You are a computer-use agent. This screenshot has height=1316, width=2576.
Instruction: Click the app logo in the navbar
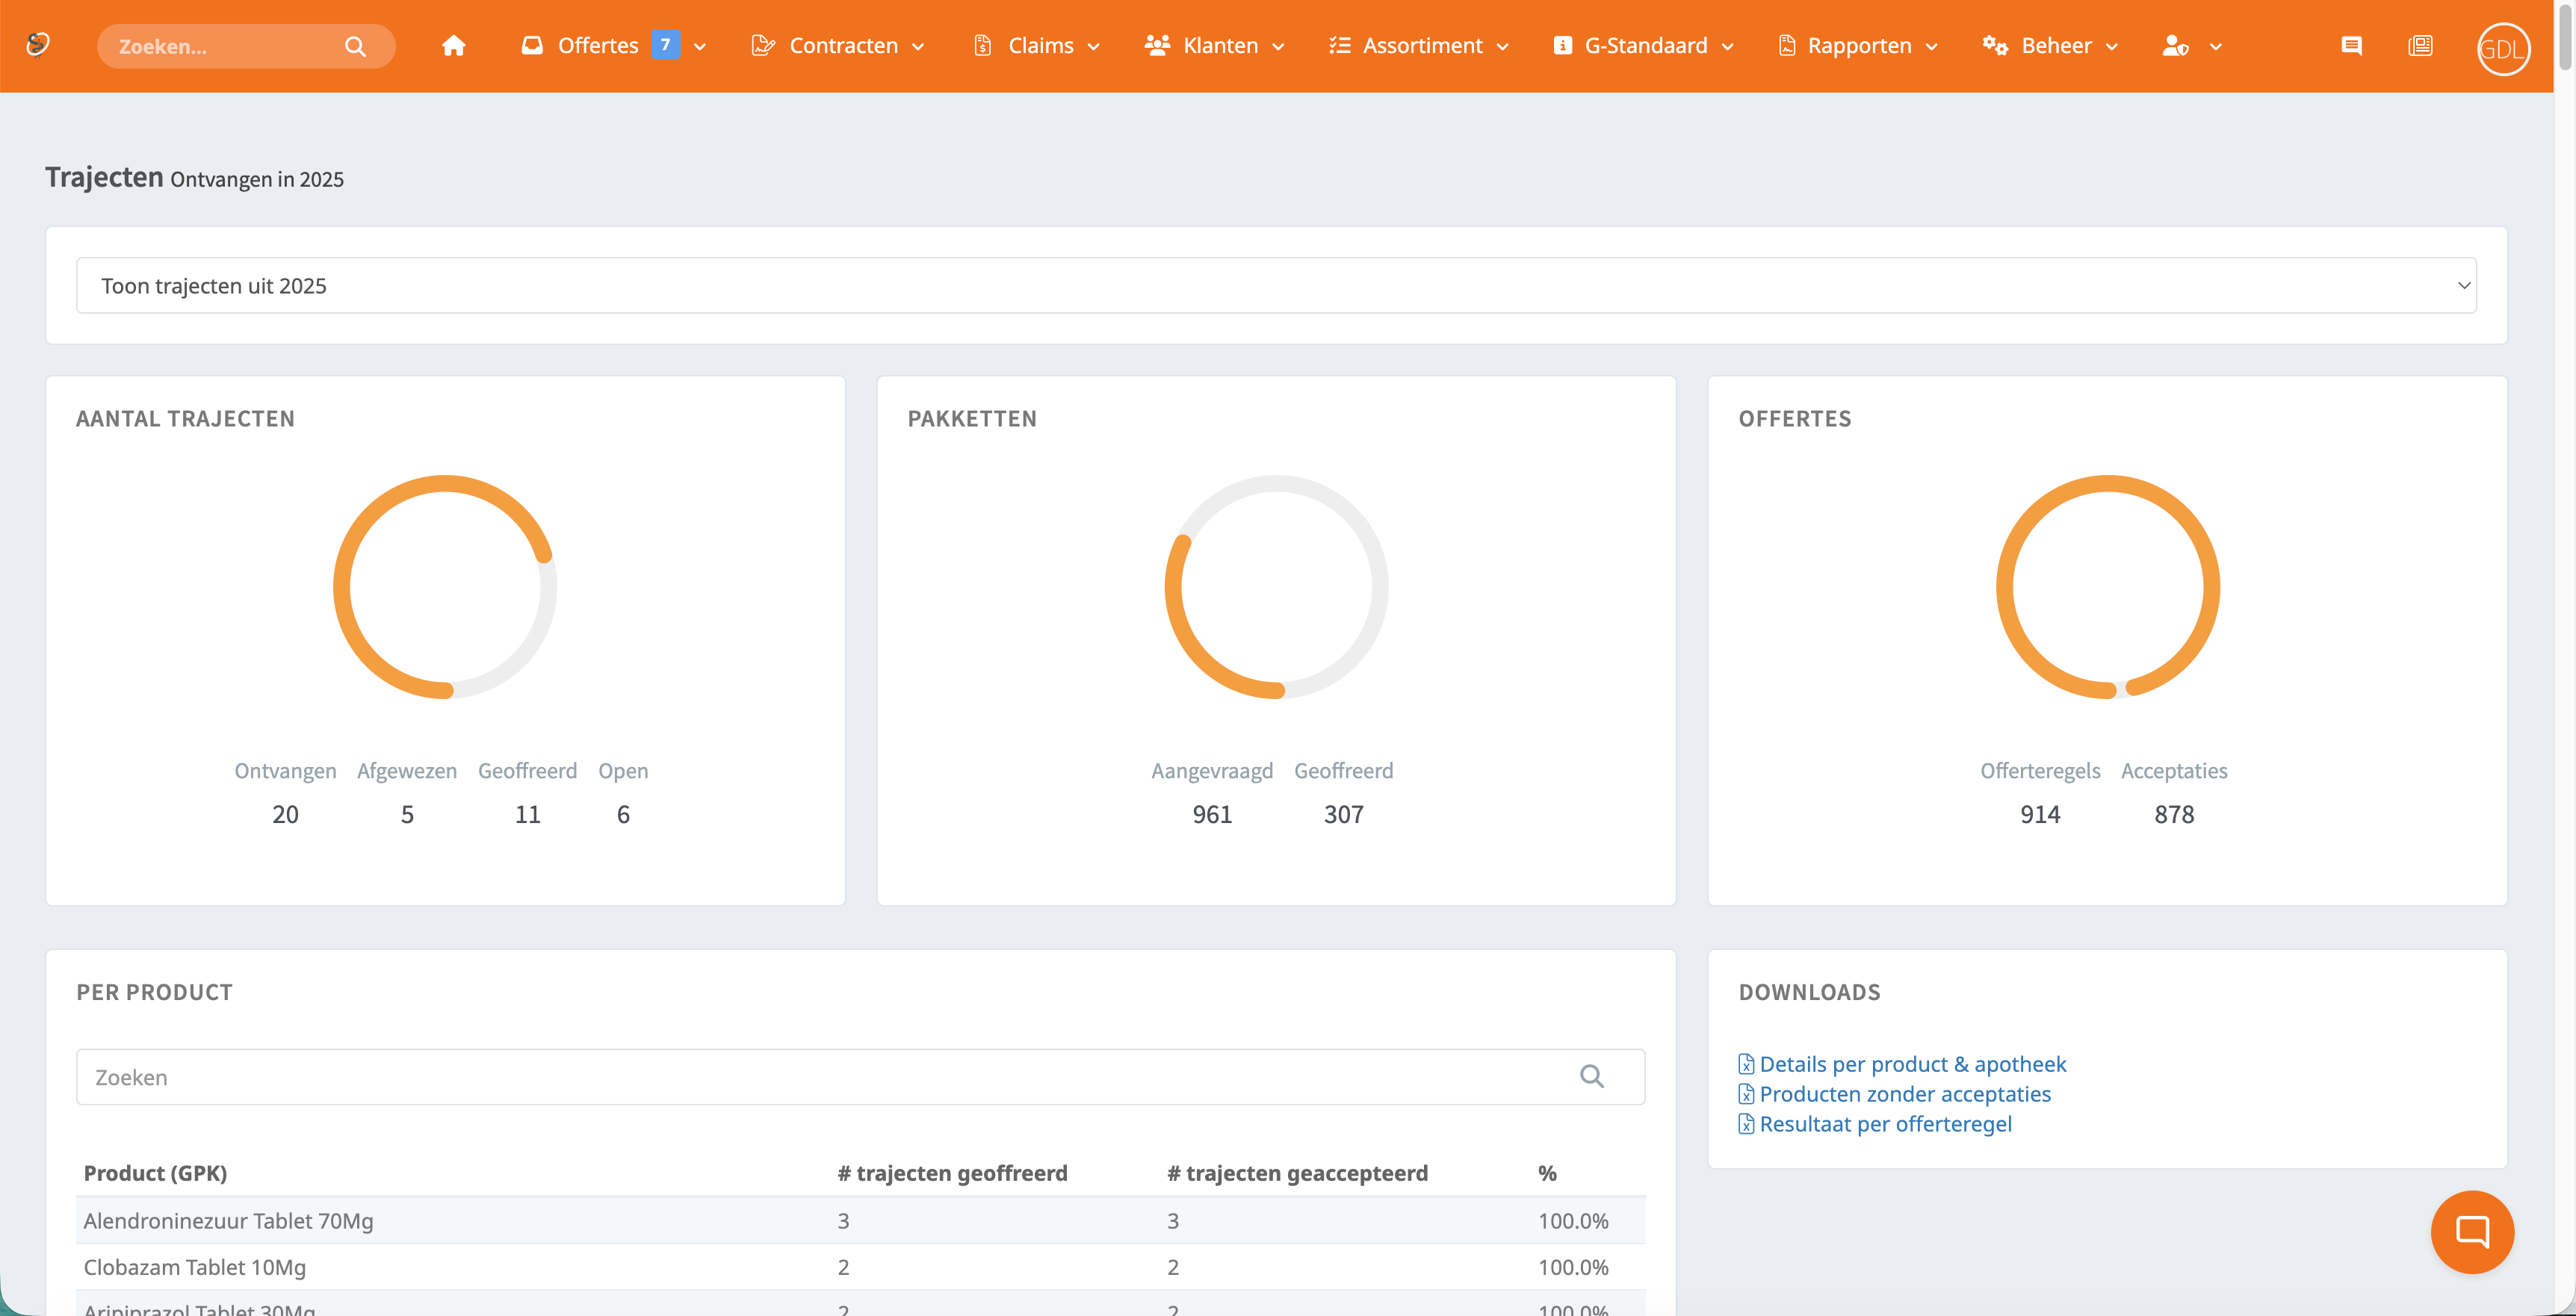38,45
